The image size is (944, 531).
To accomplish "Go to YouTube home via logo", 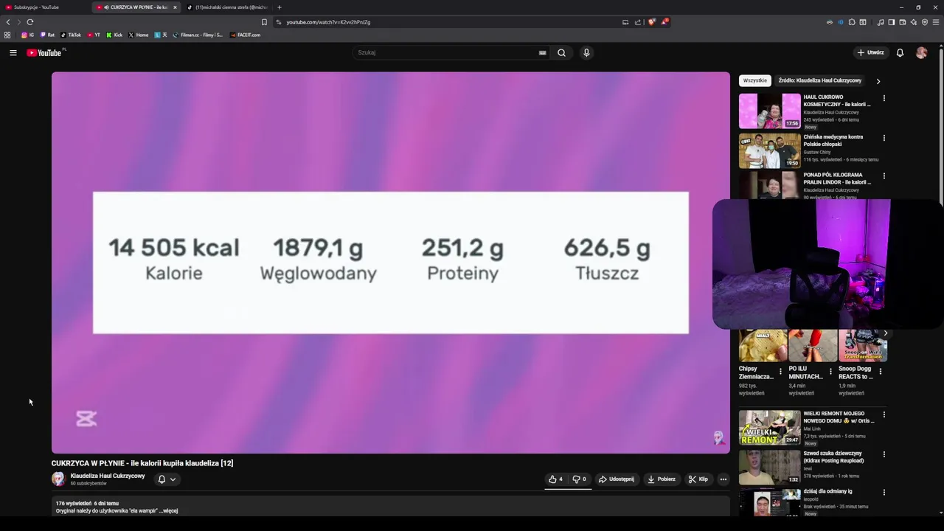I will click(44, 52).
